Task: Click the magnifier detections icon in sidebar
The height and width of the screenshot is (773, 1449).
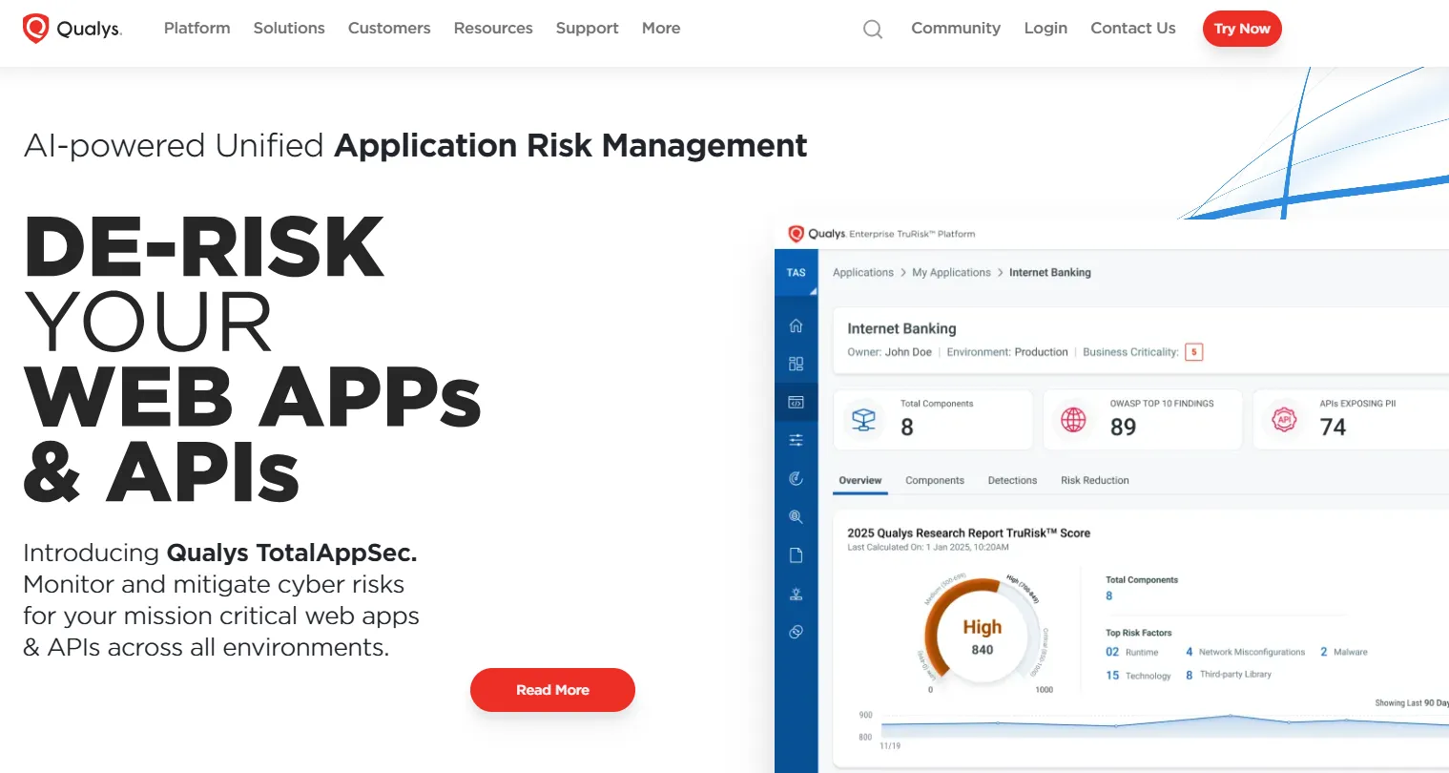Action: pos(797,516)
